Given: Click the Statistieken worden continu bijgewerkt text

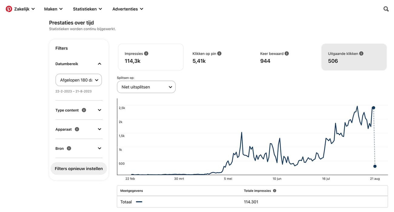Looking at the screenshot, I should point(82,29).
